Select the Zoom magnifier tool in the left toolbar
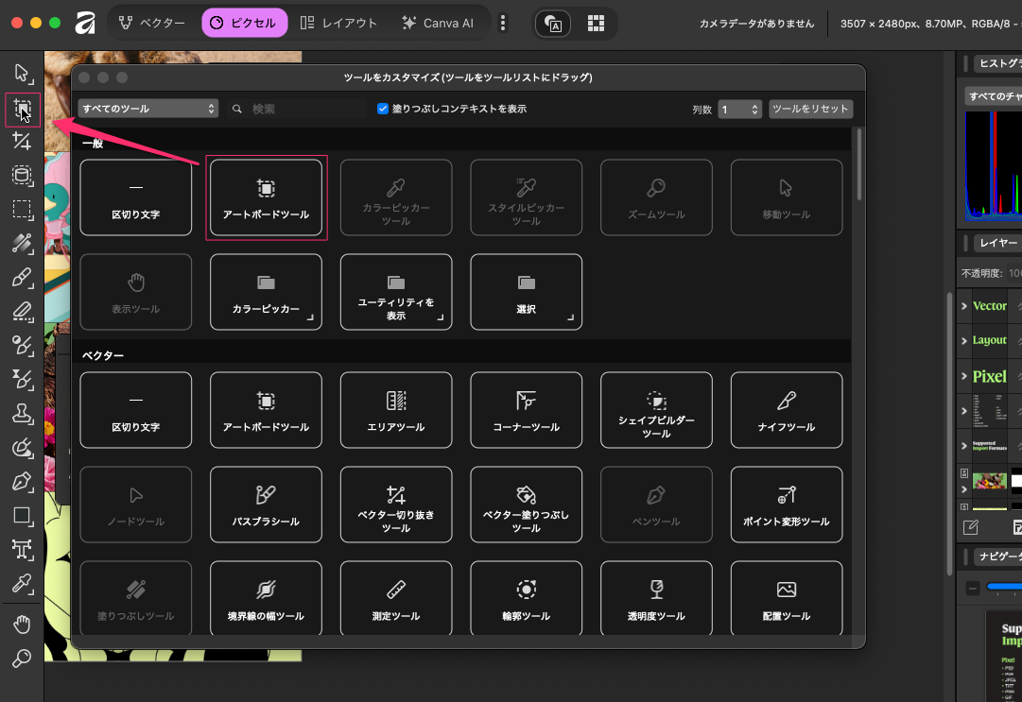The width and height of the screenshot is (1022, 702). point(23,659)
